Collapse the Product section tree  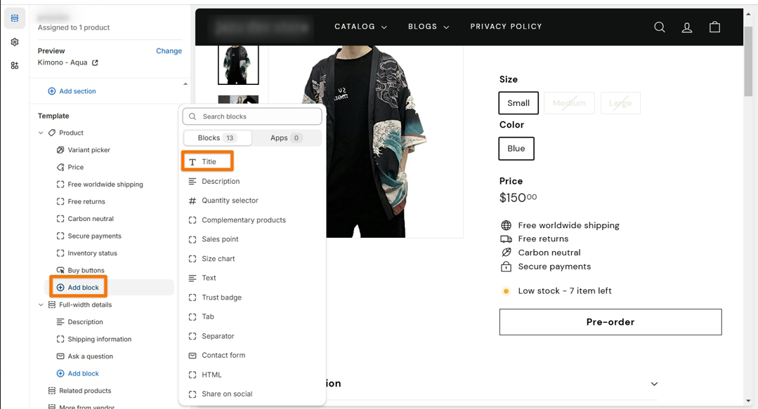(41, 133)
